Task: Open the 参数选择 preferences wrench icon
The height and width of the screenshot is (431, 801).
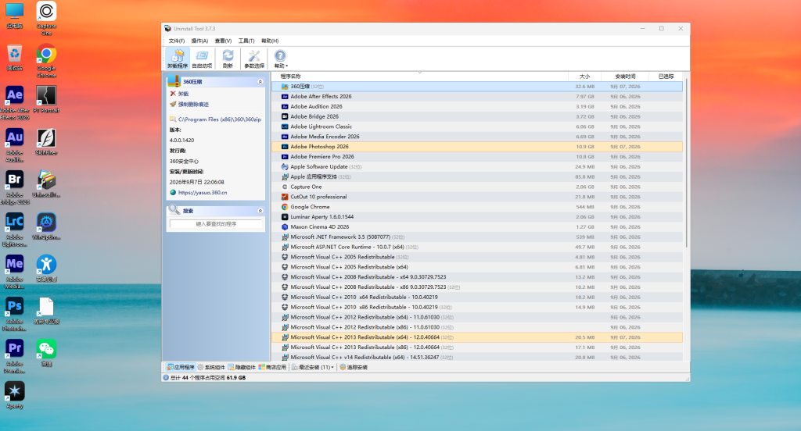Action: 254,59
